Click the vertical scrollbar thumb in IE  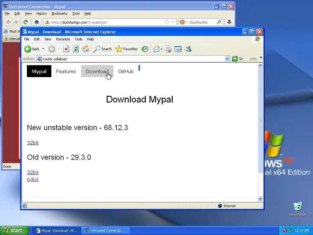pos(260,120)
